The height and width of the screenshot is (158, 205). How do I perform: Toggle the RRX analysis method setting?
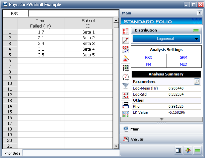(148, 57)
